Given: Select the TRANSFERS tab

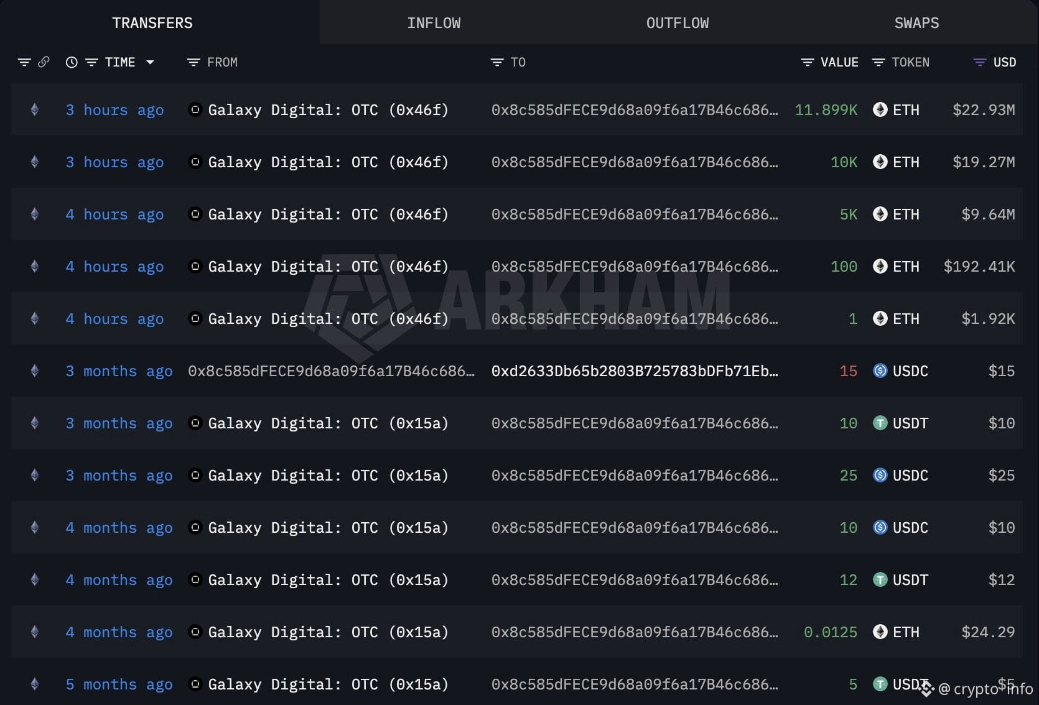Looking at the screenshot, I should (152, 23).
